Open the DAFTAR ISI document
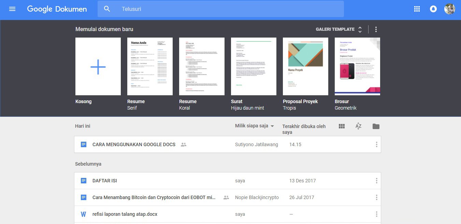The height and width of the screenshot is (224, 461). point(105,181)
